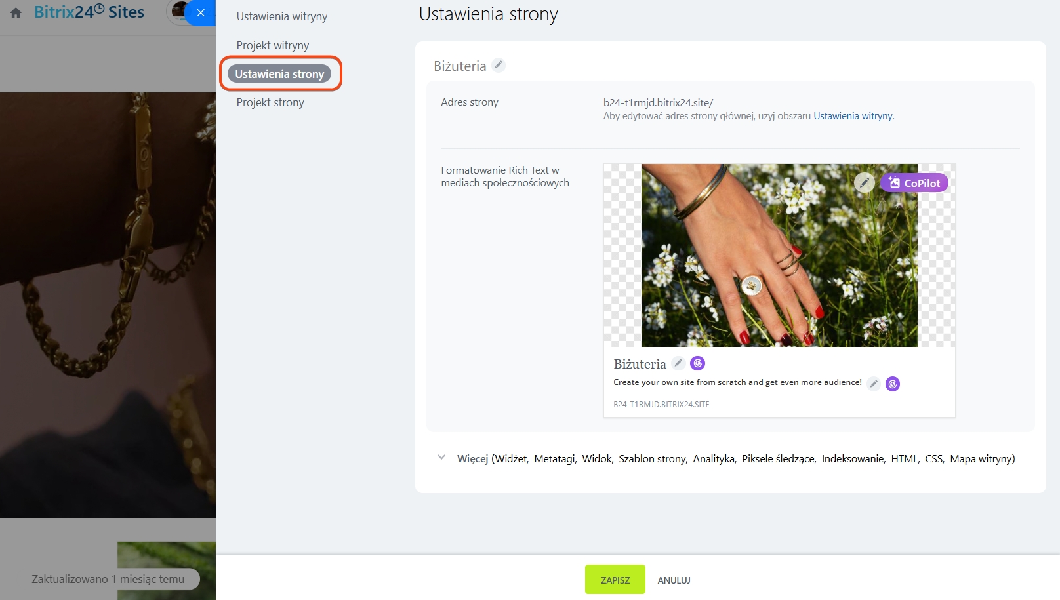The height and width of the screenshot is (600, 1060).
Task: Click the 'Zaktualizowano 1 miesiąc temu' badge
Action: point(108,579)
